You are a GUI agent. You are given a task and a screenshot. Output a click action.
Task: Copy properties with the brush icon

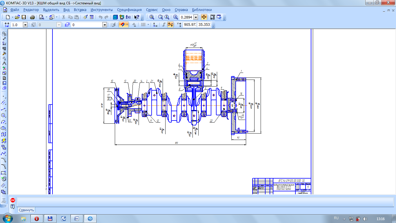[85, 17]
